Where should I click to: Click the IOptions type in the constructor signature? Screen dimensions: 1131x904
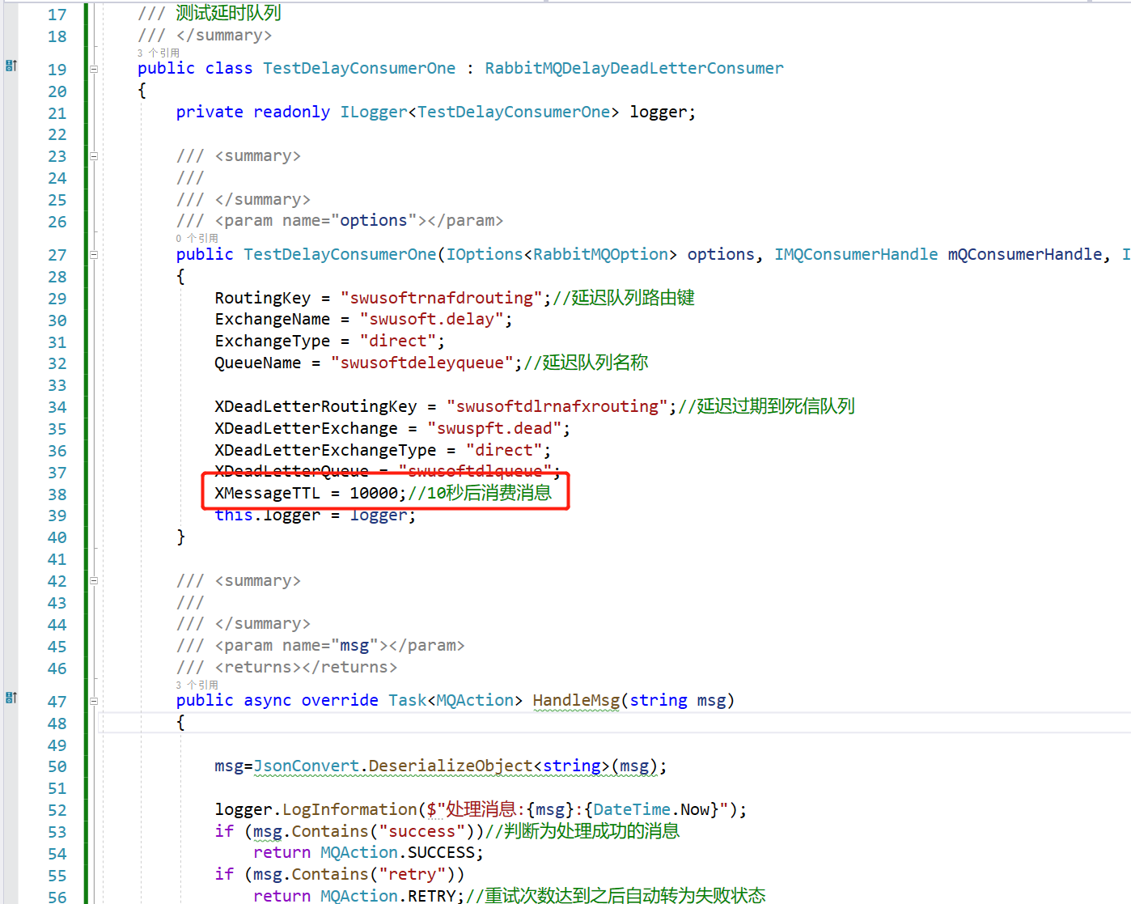[x=485, y=254]
